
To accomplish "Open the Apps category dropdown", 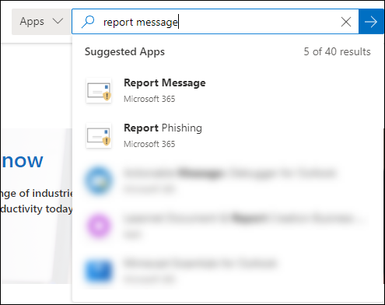I will 41,22.
